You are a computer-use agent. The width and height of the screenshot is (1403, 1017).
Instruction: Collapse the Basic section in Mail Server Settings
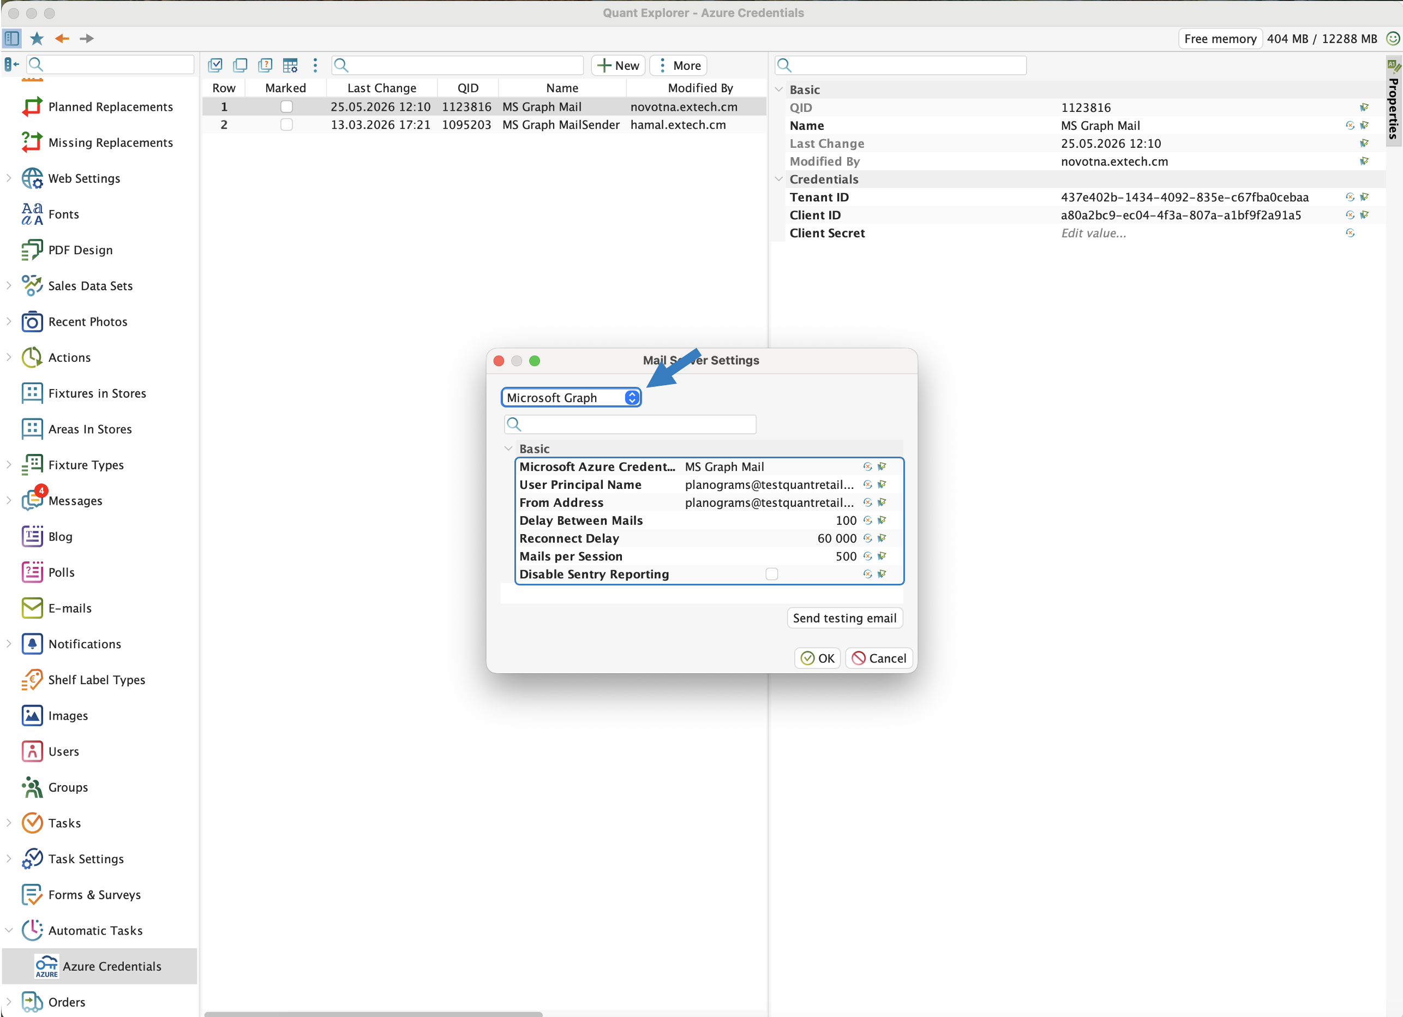tap(508, 448)
